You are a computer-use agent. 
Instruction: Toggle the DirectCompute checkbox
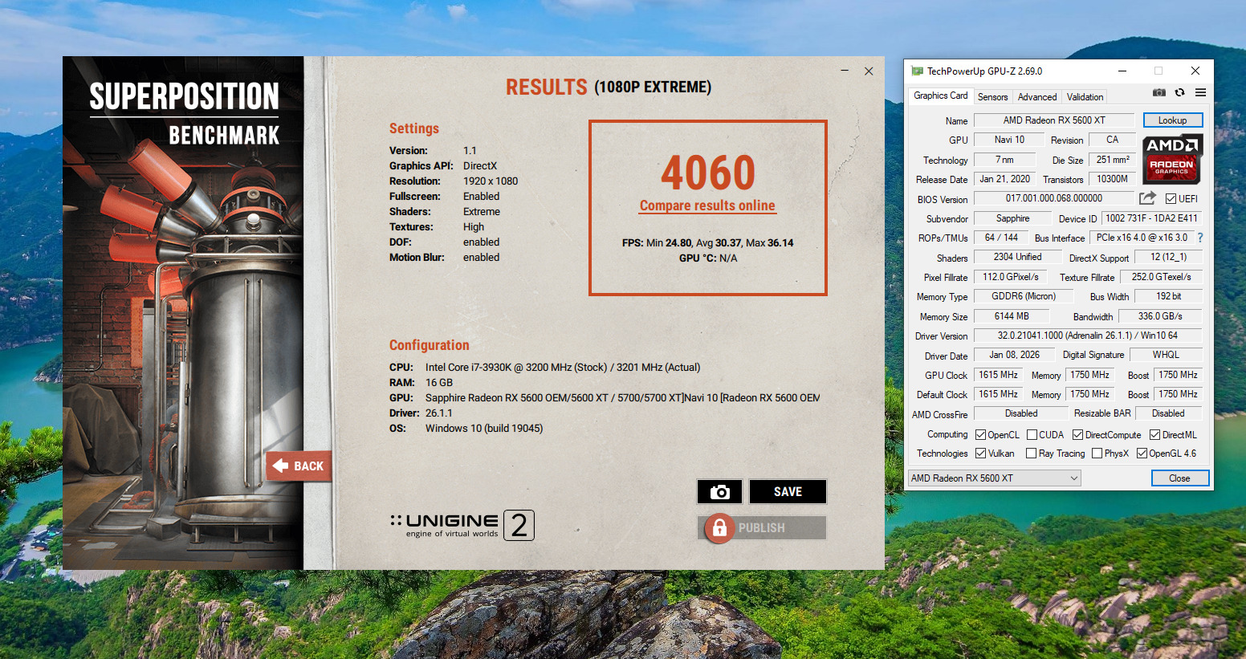point(1077,435)
